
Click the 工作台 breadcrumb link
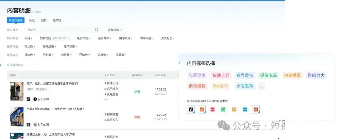37,12
